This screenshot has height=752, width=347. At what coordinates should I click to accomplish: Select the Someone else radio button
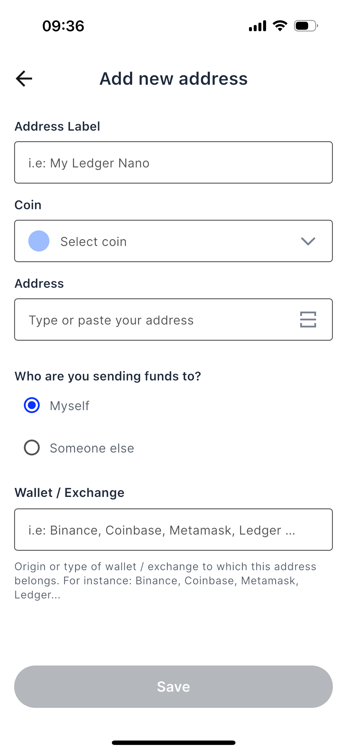[32, 447]
